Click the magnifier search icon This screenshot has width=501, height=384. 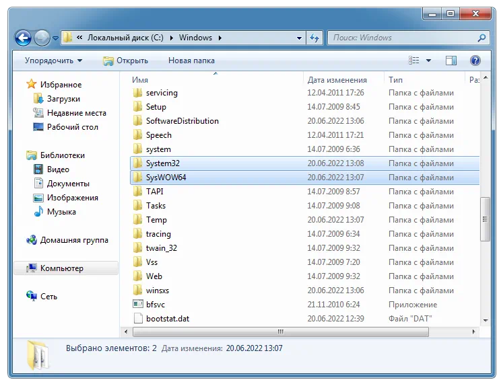tap(481, 38)
